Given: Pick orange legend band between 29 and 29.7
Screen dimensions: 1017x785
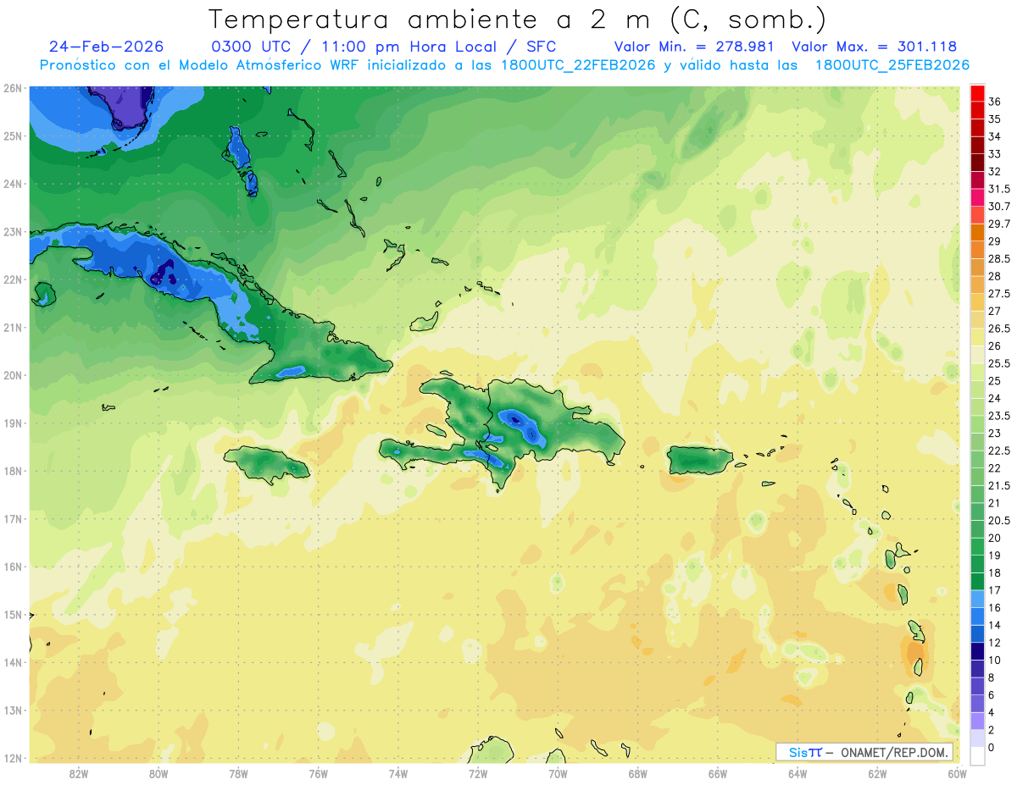Looking at the screenshot, I should [977, 233].
